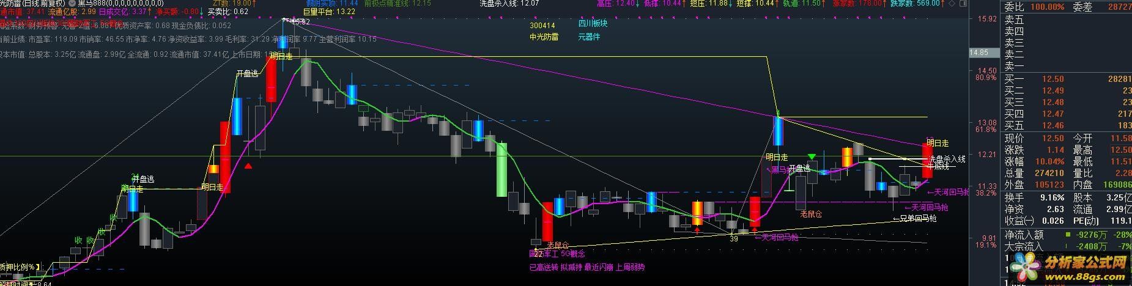Click the ZT数: 19.00 readout
This screenshot has height=286, width=1132.
coord(233,4)
